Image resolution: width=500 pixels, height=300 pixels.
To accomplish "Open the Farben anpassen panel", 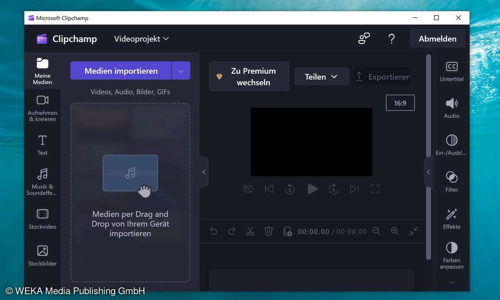I will tap(452, 255).
